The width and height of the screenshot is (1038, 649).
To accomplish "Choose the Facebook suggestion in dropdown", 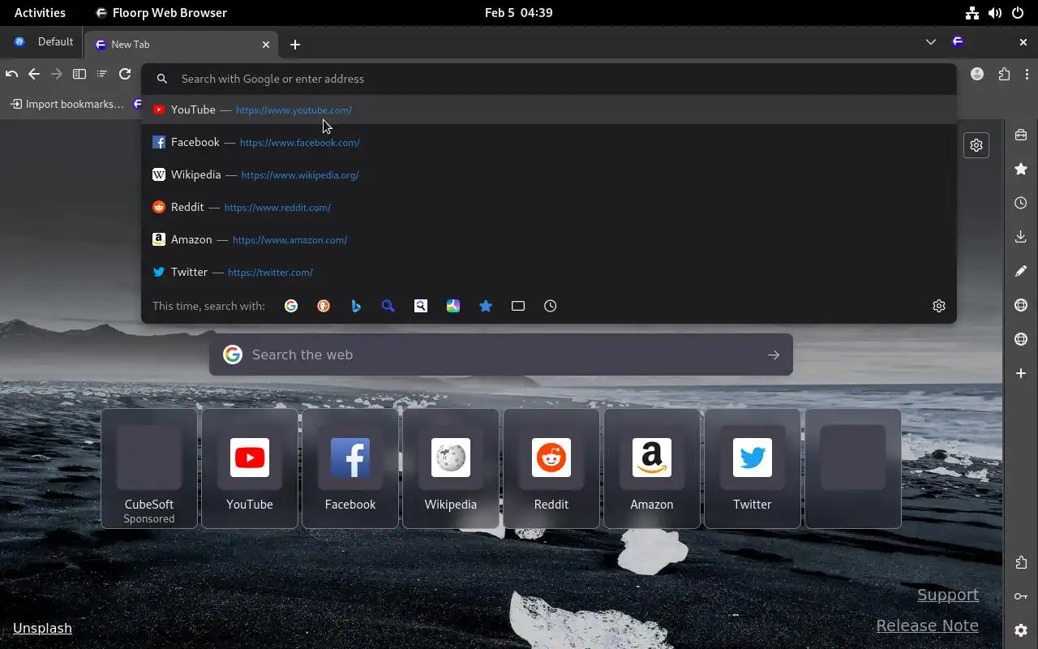I will tap(549, 142).
